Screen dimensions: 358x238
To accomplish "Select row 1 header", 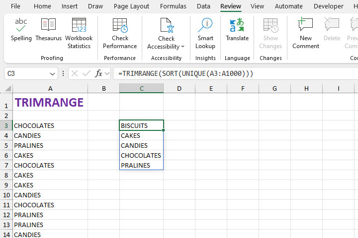I will [x=6, y=102].
